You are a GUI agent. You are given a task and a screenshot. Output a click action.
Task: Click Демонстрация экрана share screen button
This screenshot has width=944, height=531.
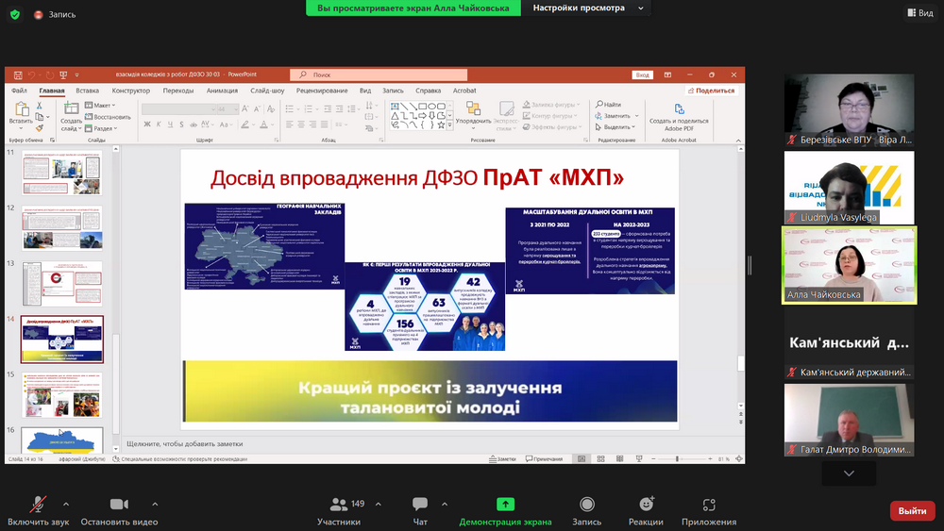point(505,511)
